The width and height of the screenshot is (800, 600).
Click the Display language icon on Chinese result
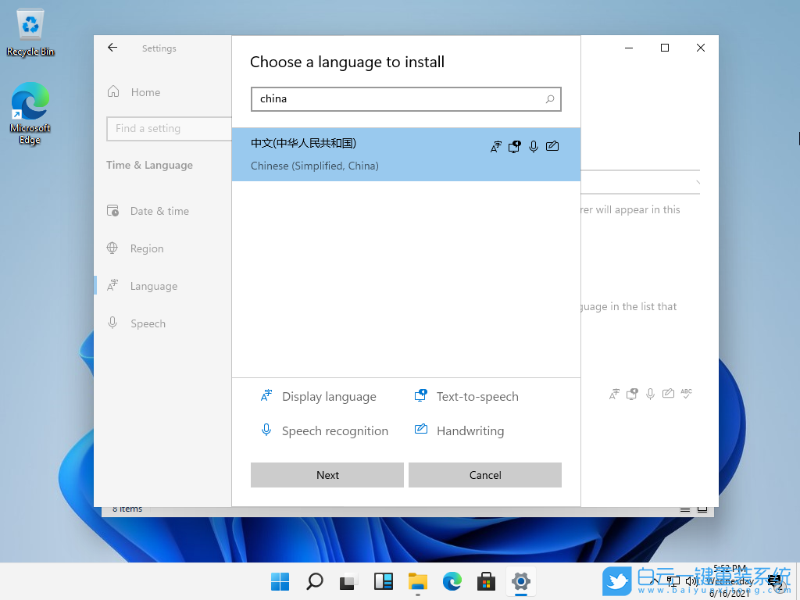pos(495,146)
